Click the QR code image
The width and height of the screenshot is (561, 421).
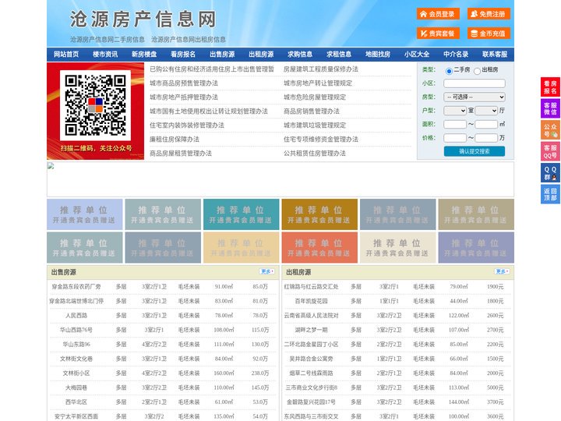coord(96,105)
